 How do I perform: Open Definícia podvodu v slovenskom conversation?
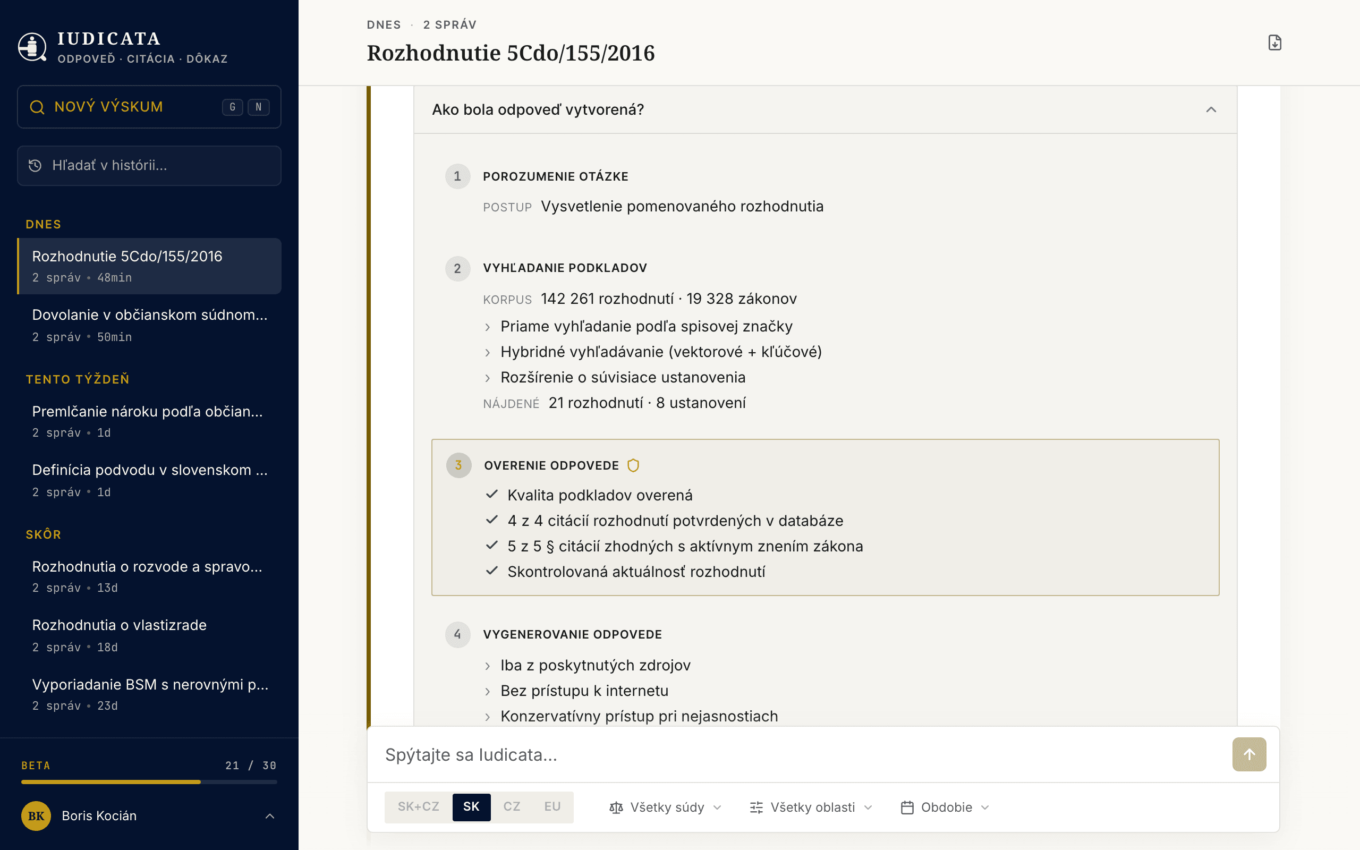(x=149, y=480)
